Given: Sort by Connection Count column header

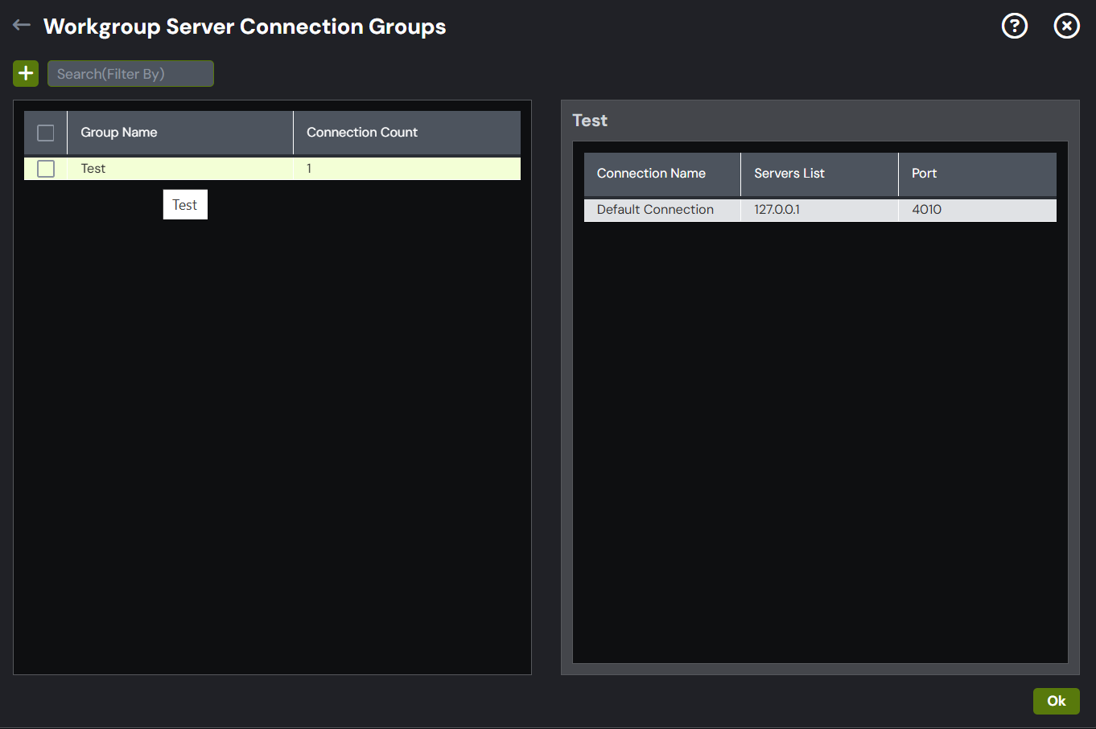Looking at the screenshot, I should click(x=407, y=133).
